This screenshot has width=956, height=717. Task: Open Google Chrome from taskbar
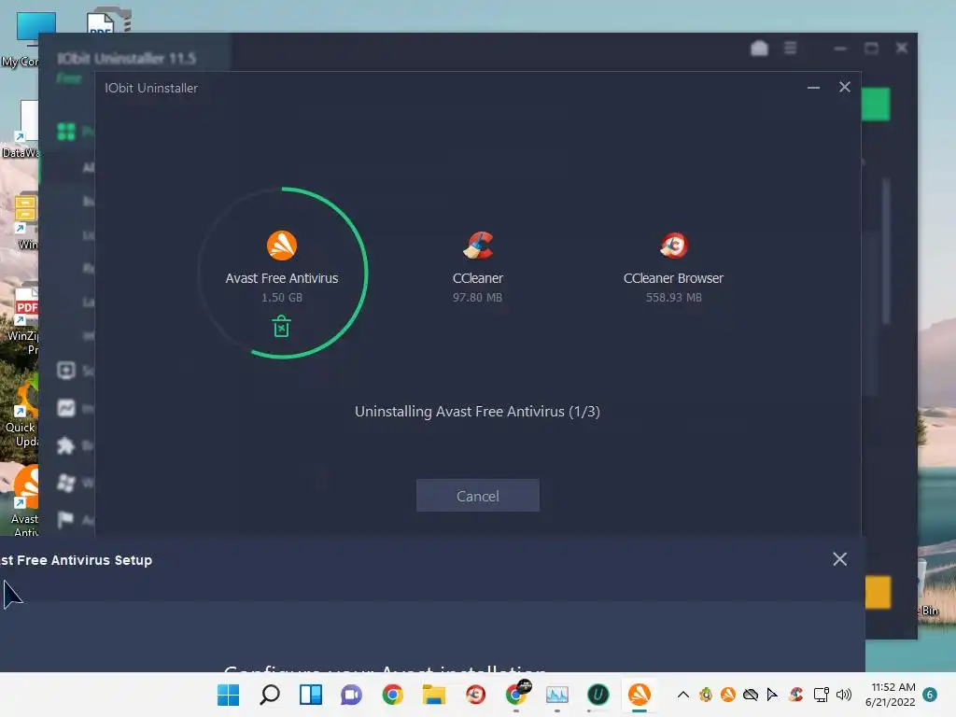pos(393,695)
